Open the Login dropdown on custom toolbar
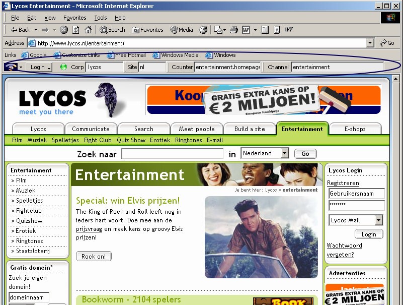The image size is (403, 305). pyautogui.click(x=39, y=67)
